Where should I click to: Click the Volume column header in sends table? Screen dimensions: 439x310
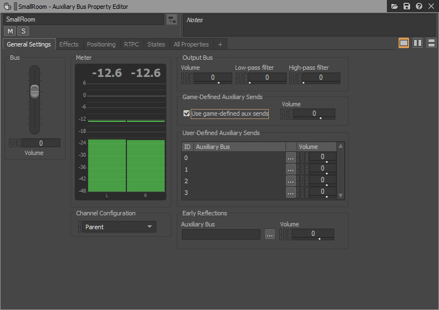point(317,147)
